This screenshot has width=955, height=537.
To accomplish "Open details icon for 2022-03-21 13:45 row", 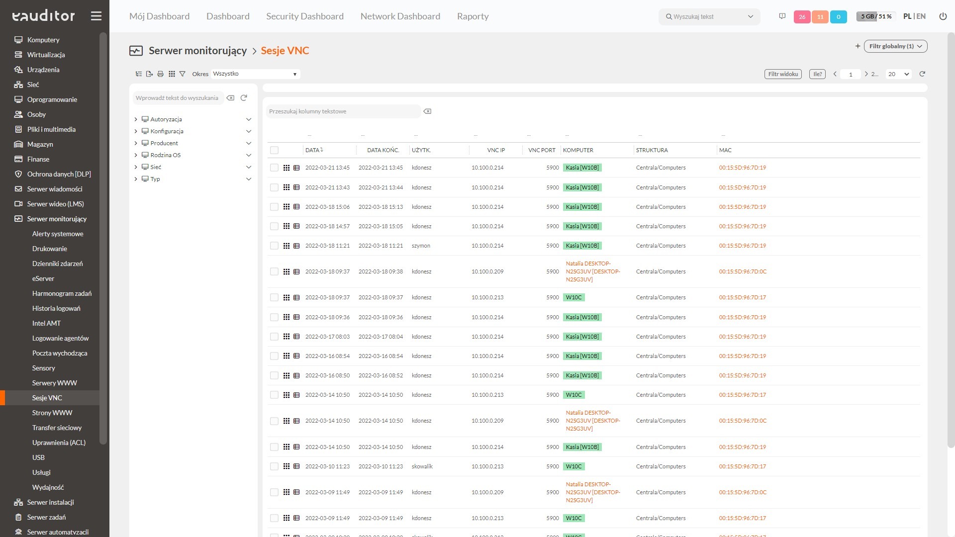I will pos(296,168).
